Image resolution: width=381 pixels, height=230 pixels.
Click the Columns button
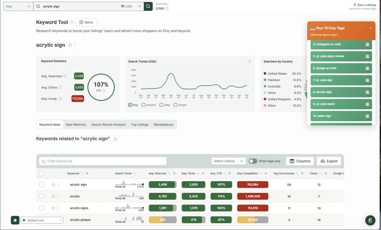coord(300,161)
